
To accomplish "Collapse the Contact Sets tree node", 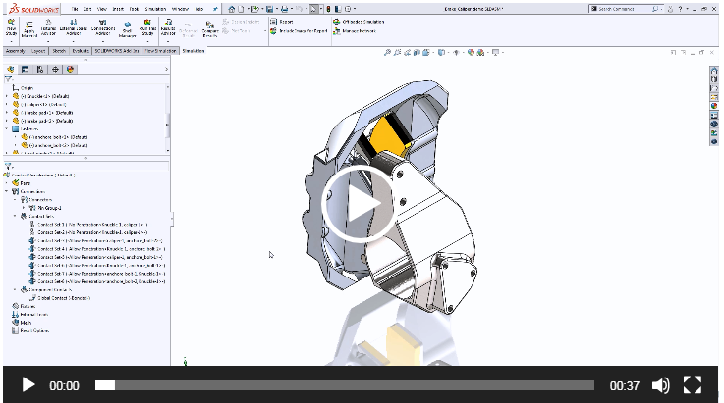I will [15, 216].
